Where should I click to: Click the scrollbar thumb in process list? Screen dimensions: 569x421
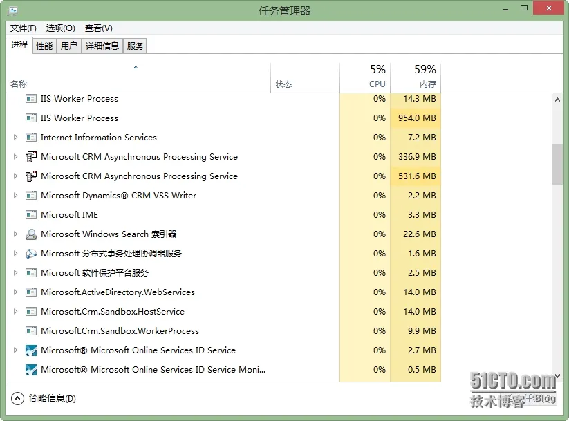(x=557, y=165)
